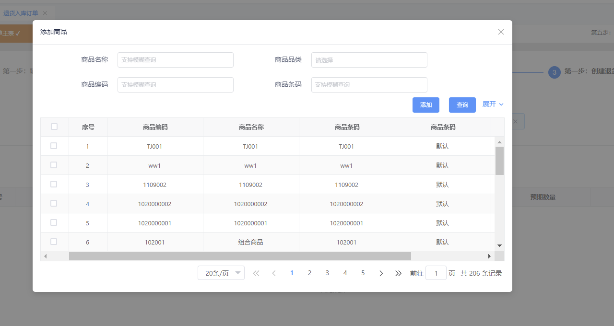Viewport: 614px width, 326px height.
Task: Click the horizontal scrollbar right arrow
Action: click(489, 256)
